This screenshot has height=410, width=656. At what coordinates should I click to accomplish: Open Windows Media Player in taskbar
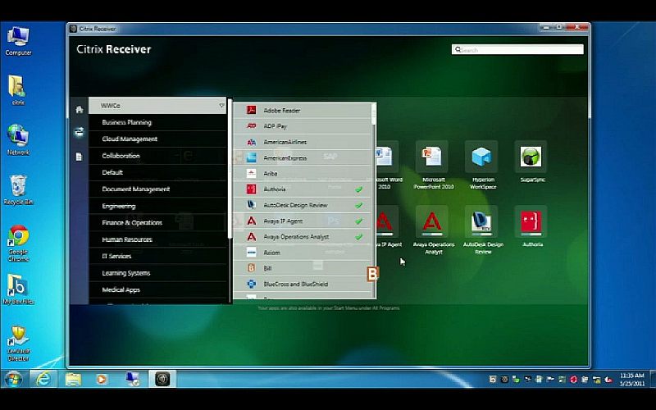click(102, 379)
